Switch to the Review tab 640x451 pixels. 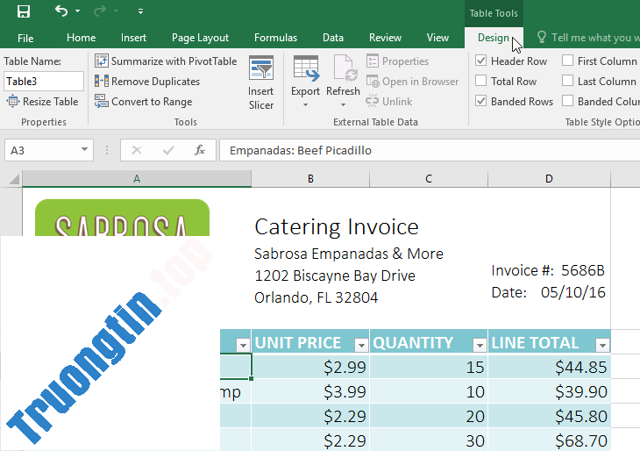click(385, 38)
